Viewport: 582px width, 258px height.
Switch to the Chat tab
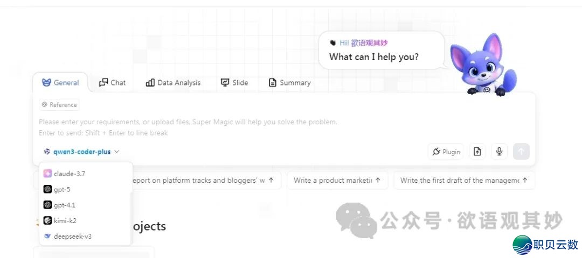click(112, 83)
